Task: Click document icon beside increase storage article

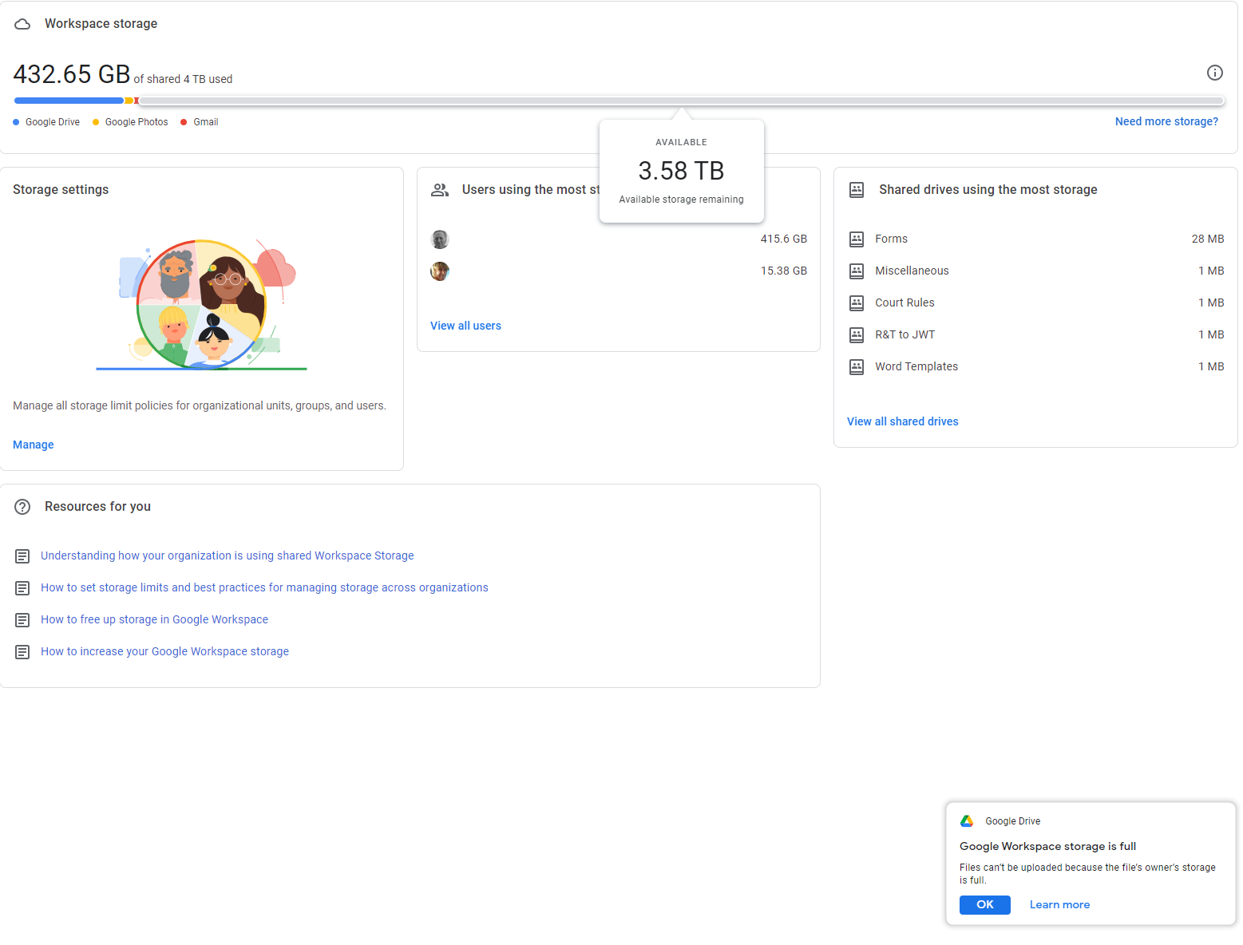Action: pyautogui.click(x=22, y=652)
